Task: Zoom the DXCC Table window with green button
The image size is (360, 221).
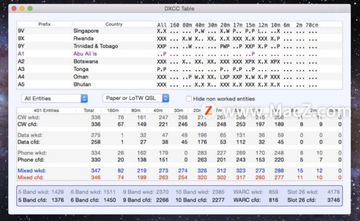Action: pos(30,8)
